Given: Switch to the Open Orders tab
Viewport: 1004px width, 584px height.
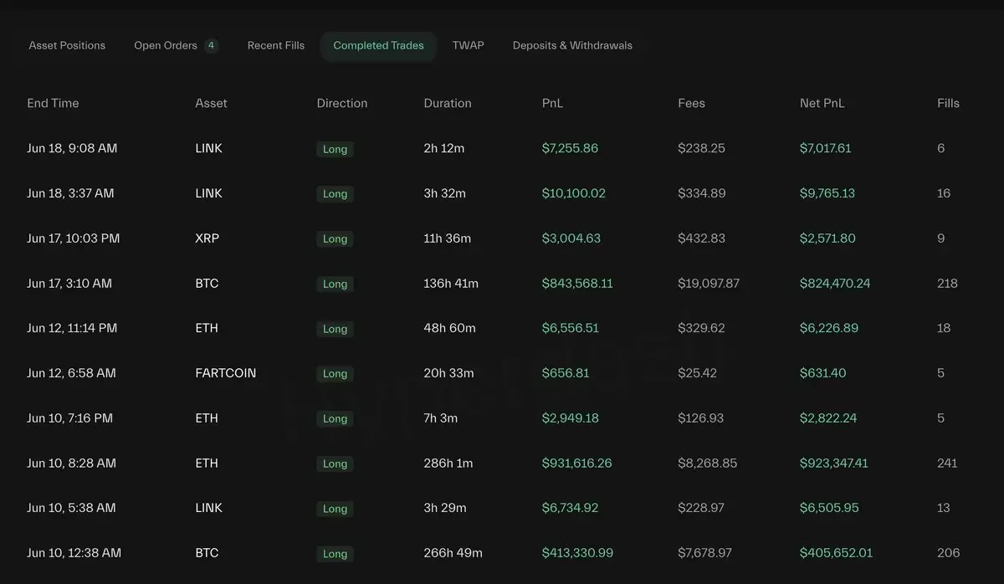Looking at the screenshot, I should (166, 45).
